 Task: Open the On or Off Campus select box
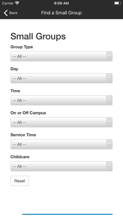[61, 122]
